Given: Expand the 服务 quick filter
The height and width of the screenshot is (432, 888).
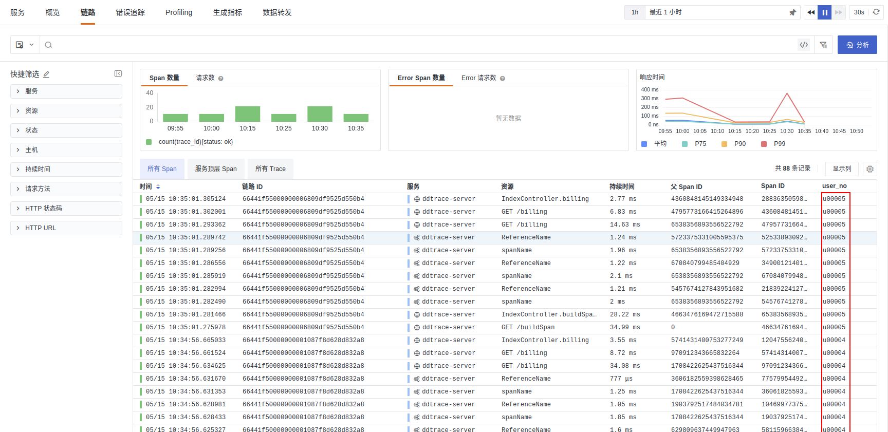Looking at the screenshot, I should tap(66, 91).
